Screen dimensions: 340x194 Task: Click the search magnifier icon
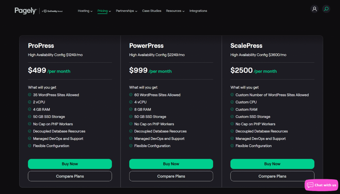coord(326,9)
